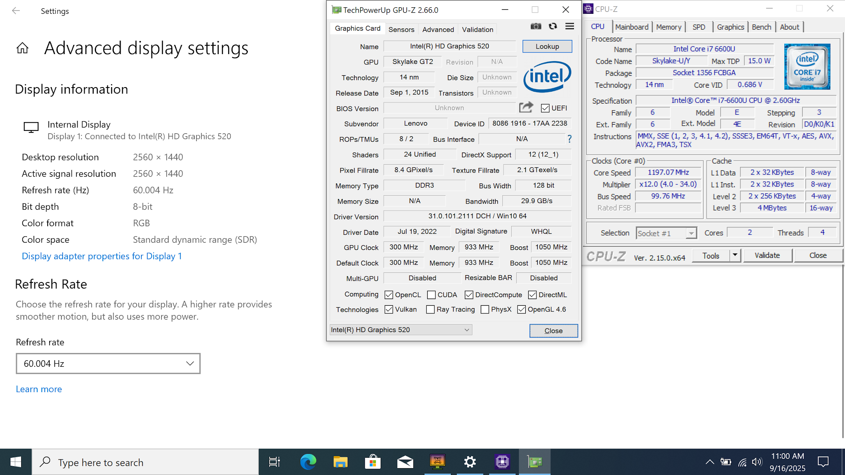Toggle the Vulkan checkbox

pos(389,309)
